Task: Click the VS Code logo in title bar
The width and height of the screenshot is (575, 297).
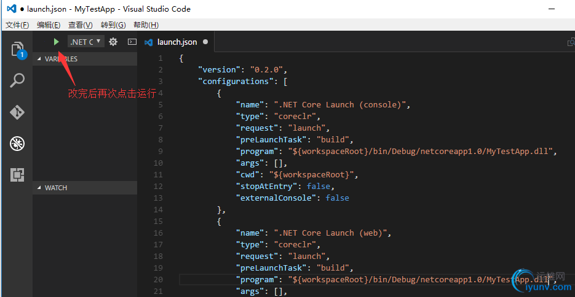Action: click(x=11, y=9)
